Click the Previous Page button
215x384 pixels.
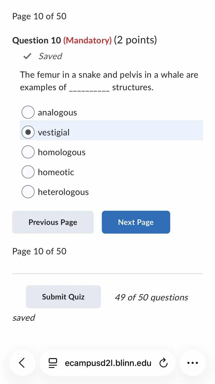(x=53, y=222)
